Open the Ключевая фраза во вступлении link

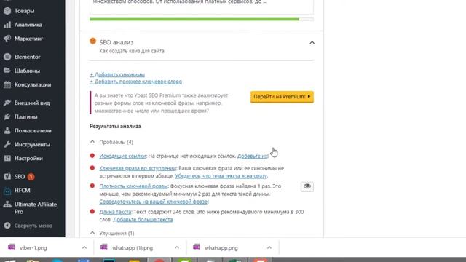click(138, 168)
